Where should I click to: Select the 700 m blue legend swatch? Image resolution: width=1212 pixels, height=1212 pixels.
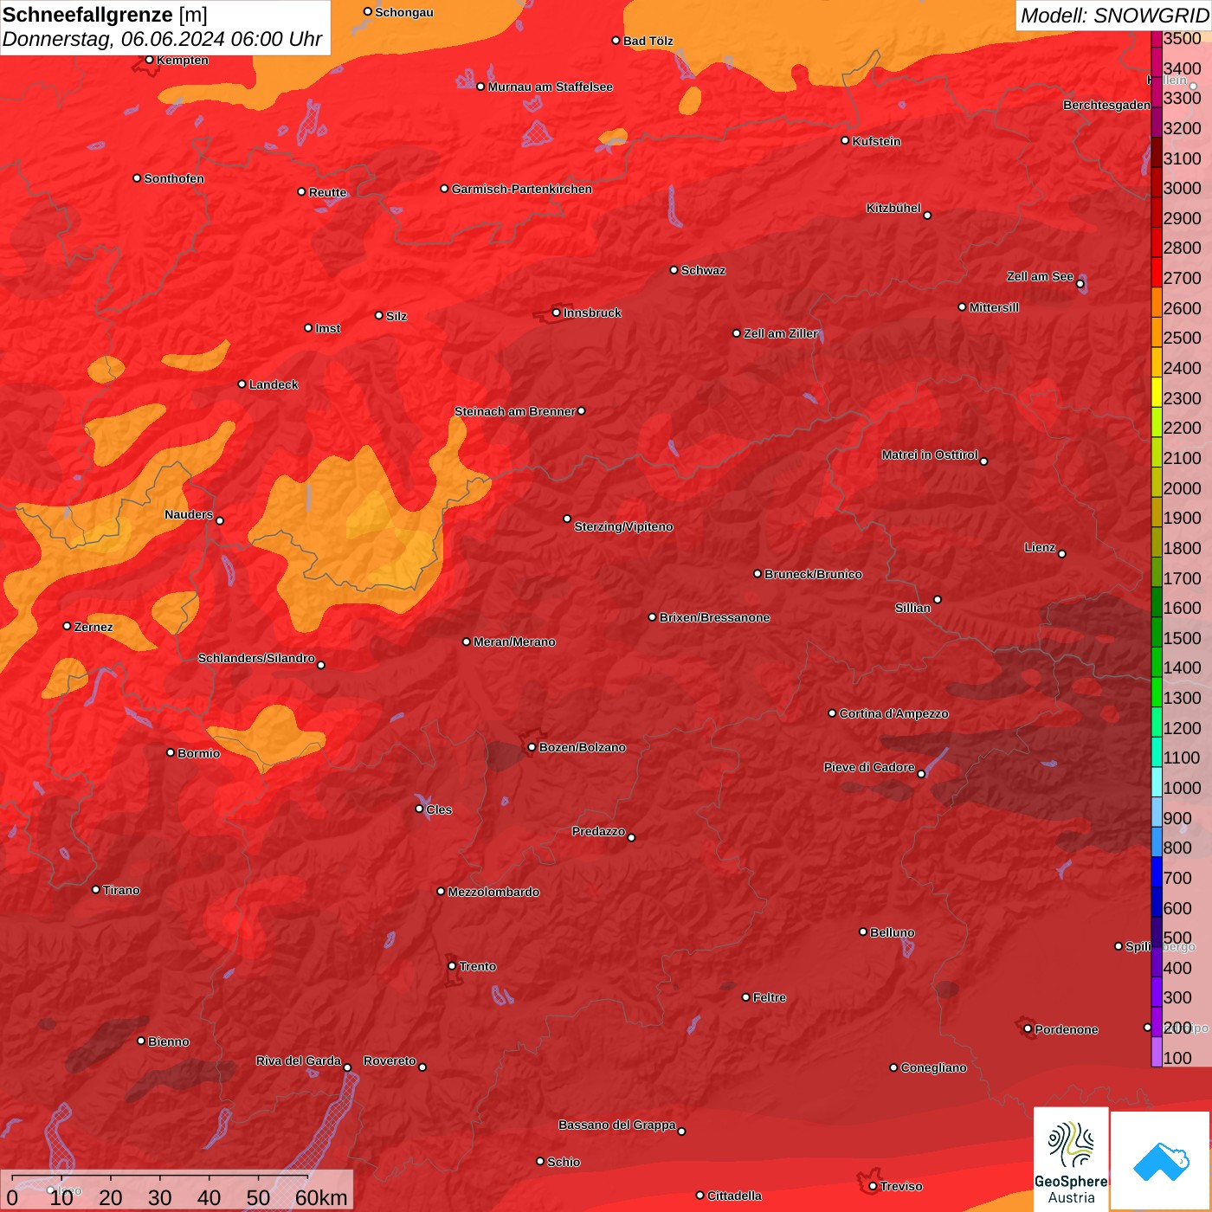point(1157,871)
